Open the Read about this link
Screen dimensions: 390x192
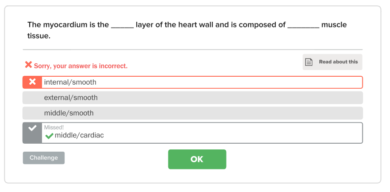(332, 62)
